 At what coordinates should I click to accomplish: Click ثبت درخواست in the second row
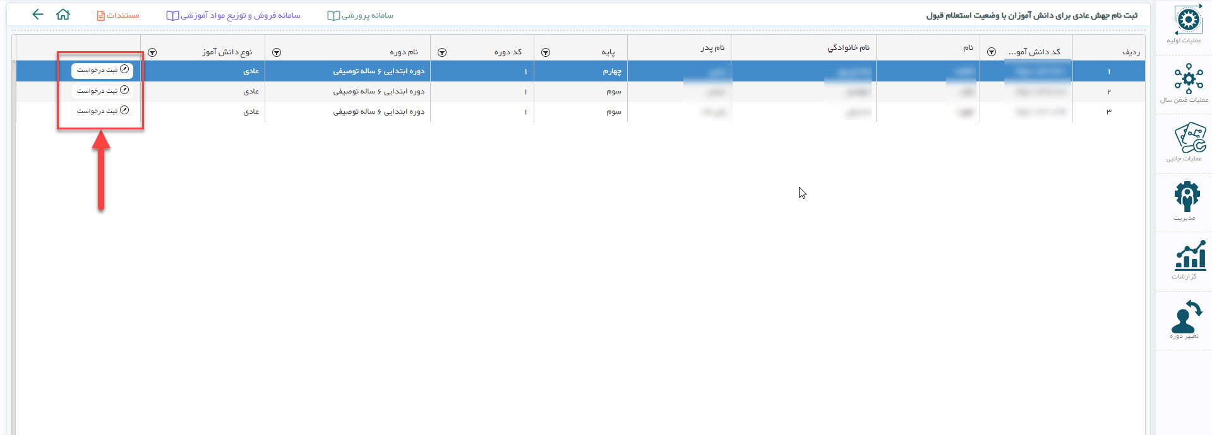point(102,91)
